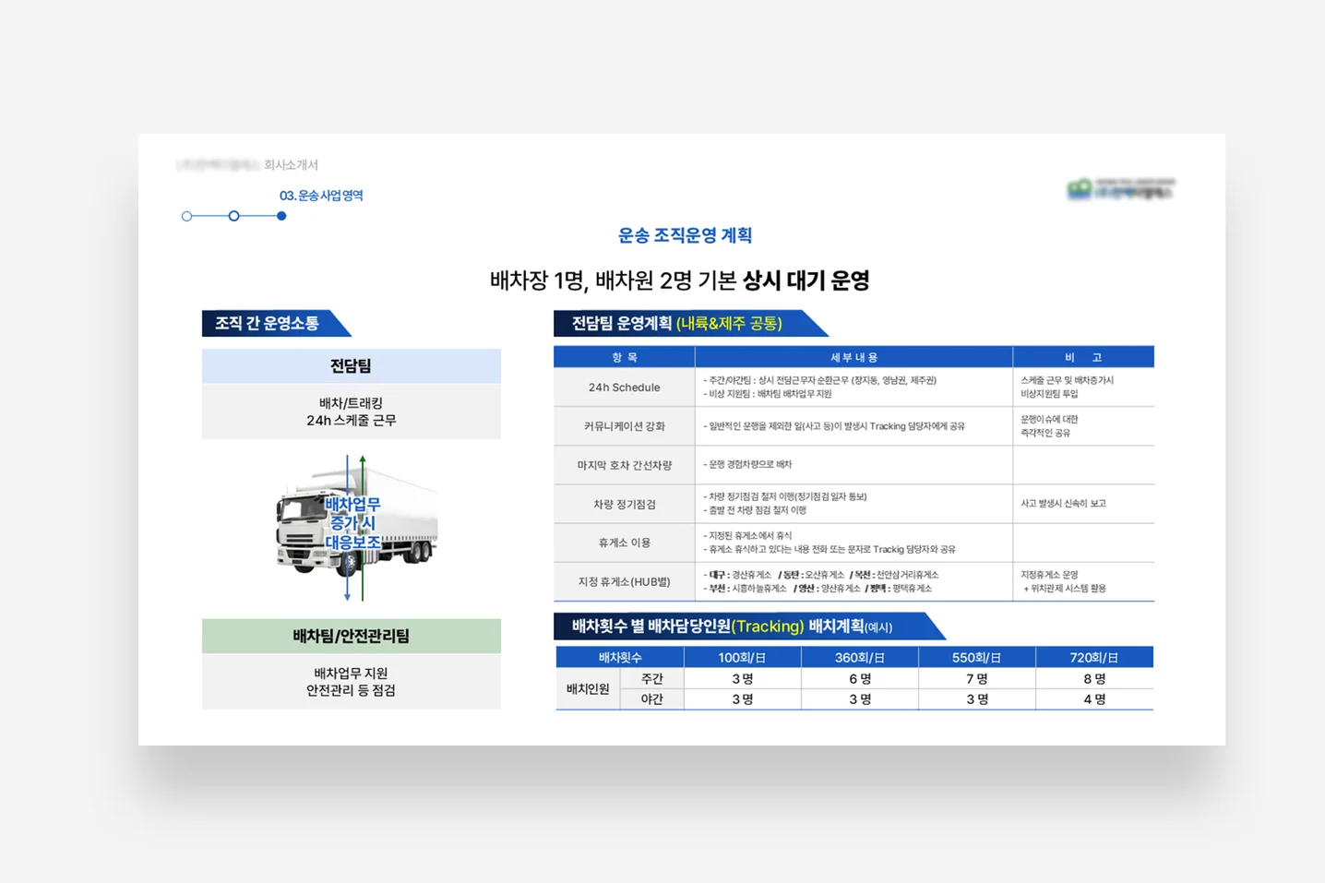Click the '스케줄 근무 및 배차증가시 비상지원팀 투입' note
1325x883 pixels.
point(1067,387)
